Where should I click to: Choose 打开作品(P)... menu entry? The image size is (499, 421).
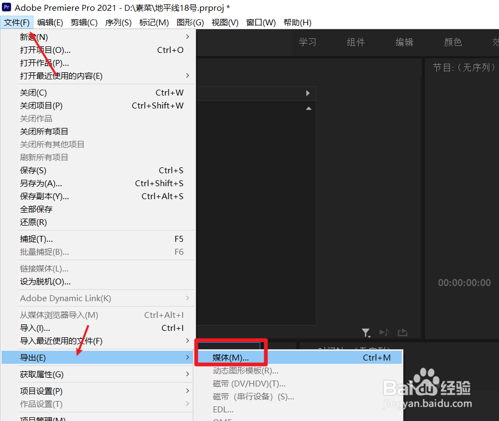tap(98, 63)
